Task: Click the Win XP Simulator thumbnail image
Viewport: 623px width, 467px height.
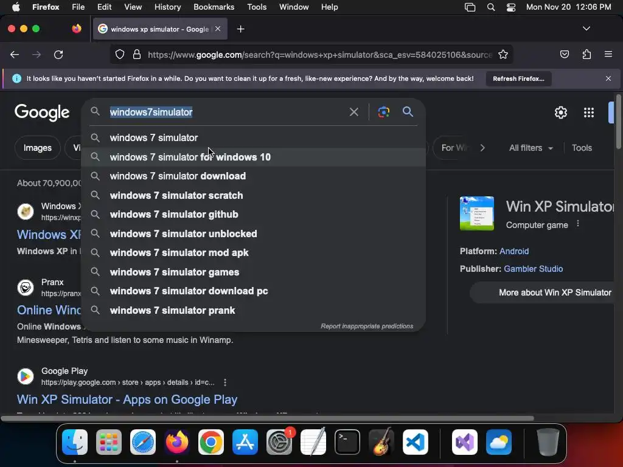Action: pos(477,213)
